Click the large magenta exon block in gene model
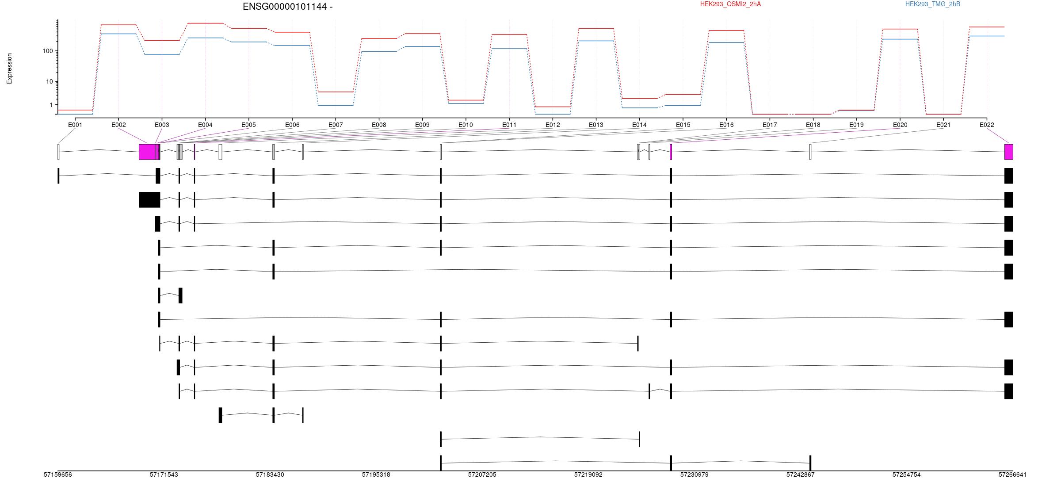 (147, 152)
